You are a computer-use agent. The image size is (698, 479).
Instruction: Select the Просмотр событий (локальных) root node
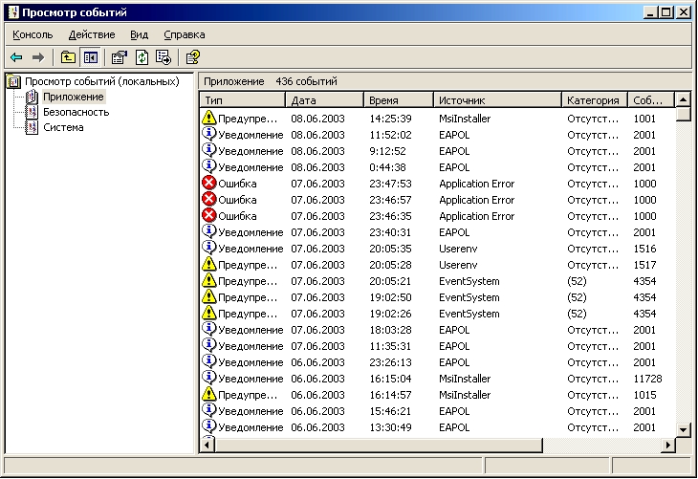click(x=101, y=81)
